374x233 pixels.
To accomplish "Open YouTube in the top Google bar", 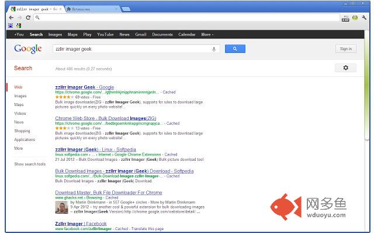I will [105, 34].
